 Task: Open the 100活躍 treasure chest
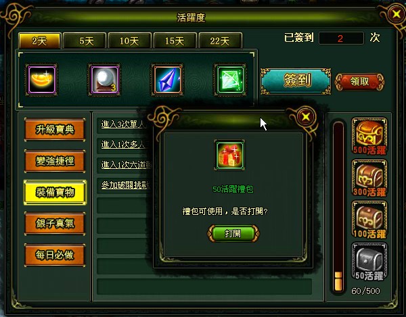point(369,220)
